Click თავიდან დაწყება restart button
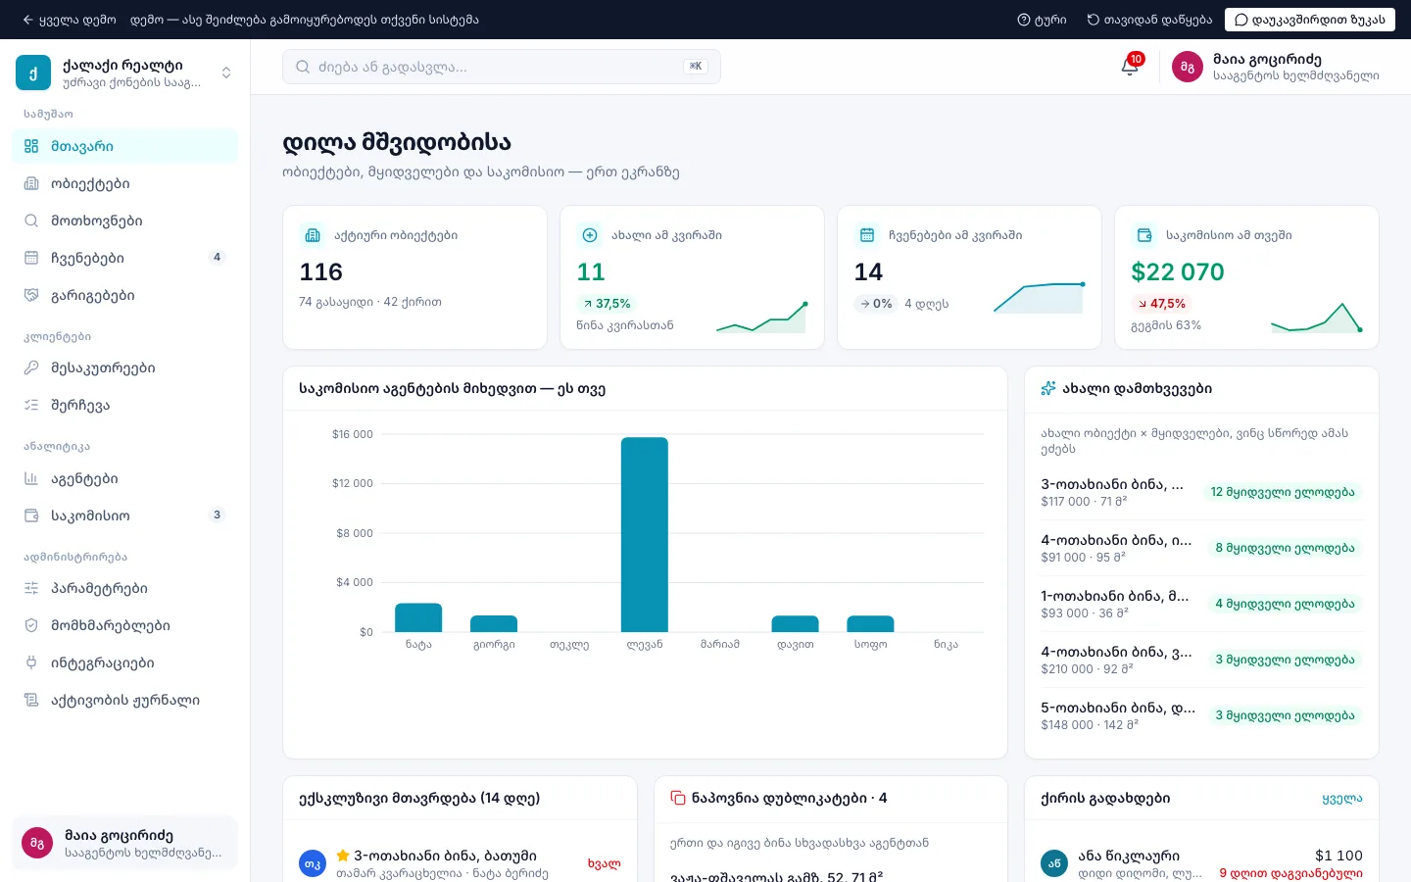 (x=1149, y=20)
